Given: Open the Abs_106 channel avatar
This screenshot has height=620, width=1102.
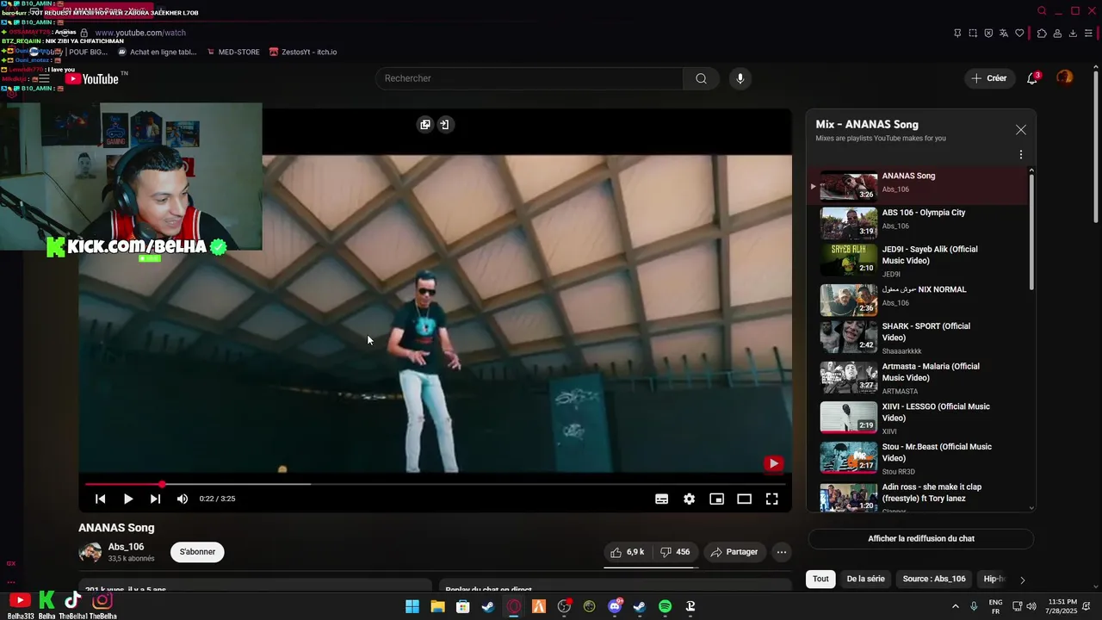Looking at the screenshot, I should tap(90, 552).
